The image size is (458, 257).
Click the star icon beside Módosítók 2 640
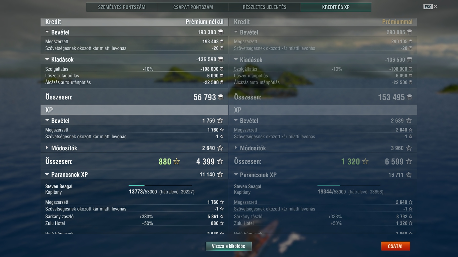point(220,148)
